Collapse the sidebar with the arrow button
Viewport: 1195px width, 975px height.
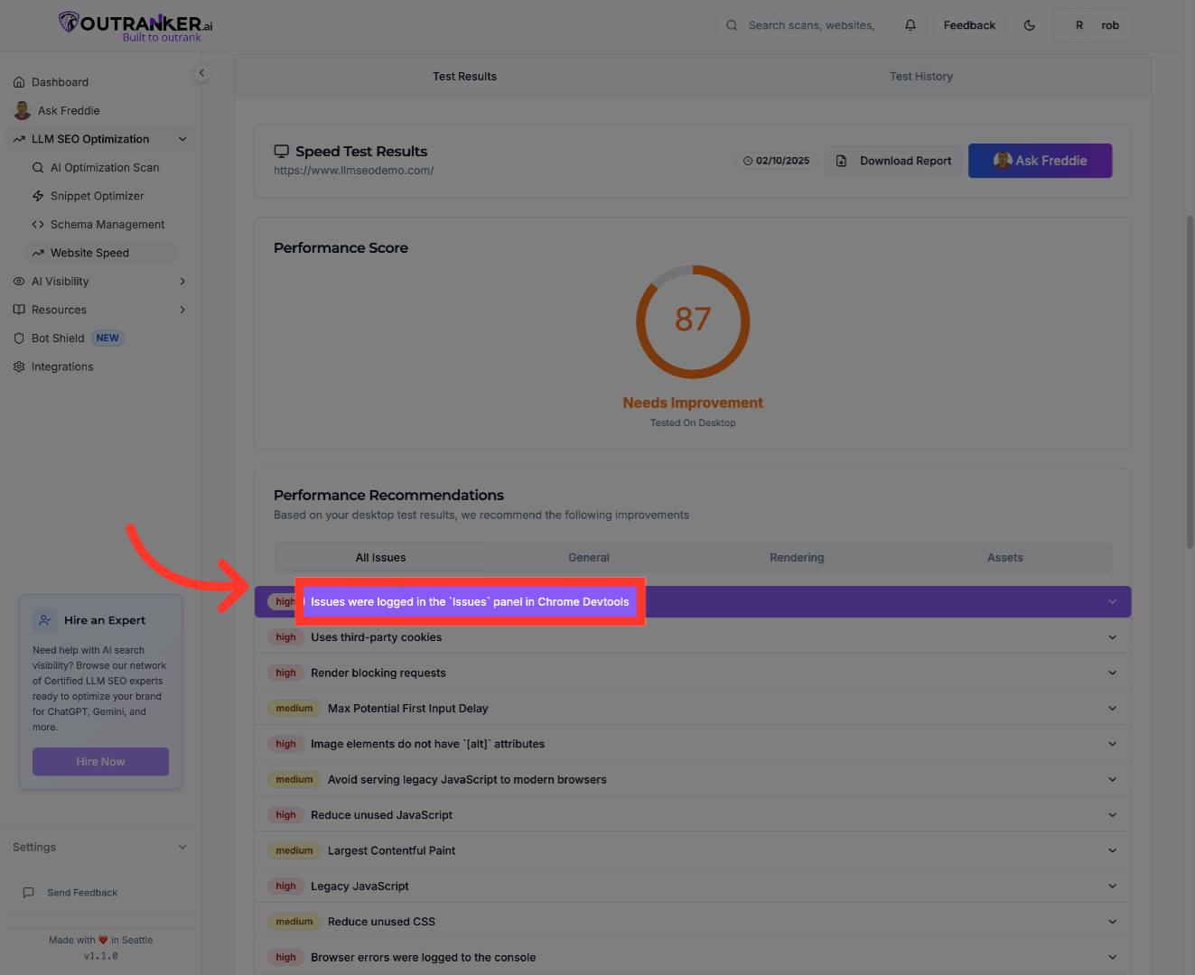click(201, 72)
